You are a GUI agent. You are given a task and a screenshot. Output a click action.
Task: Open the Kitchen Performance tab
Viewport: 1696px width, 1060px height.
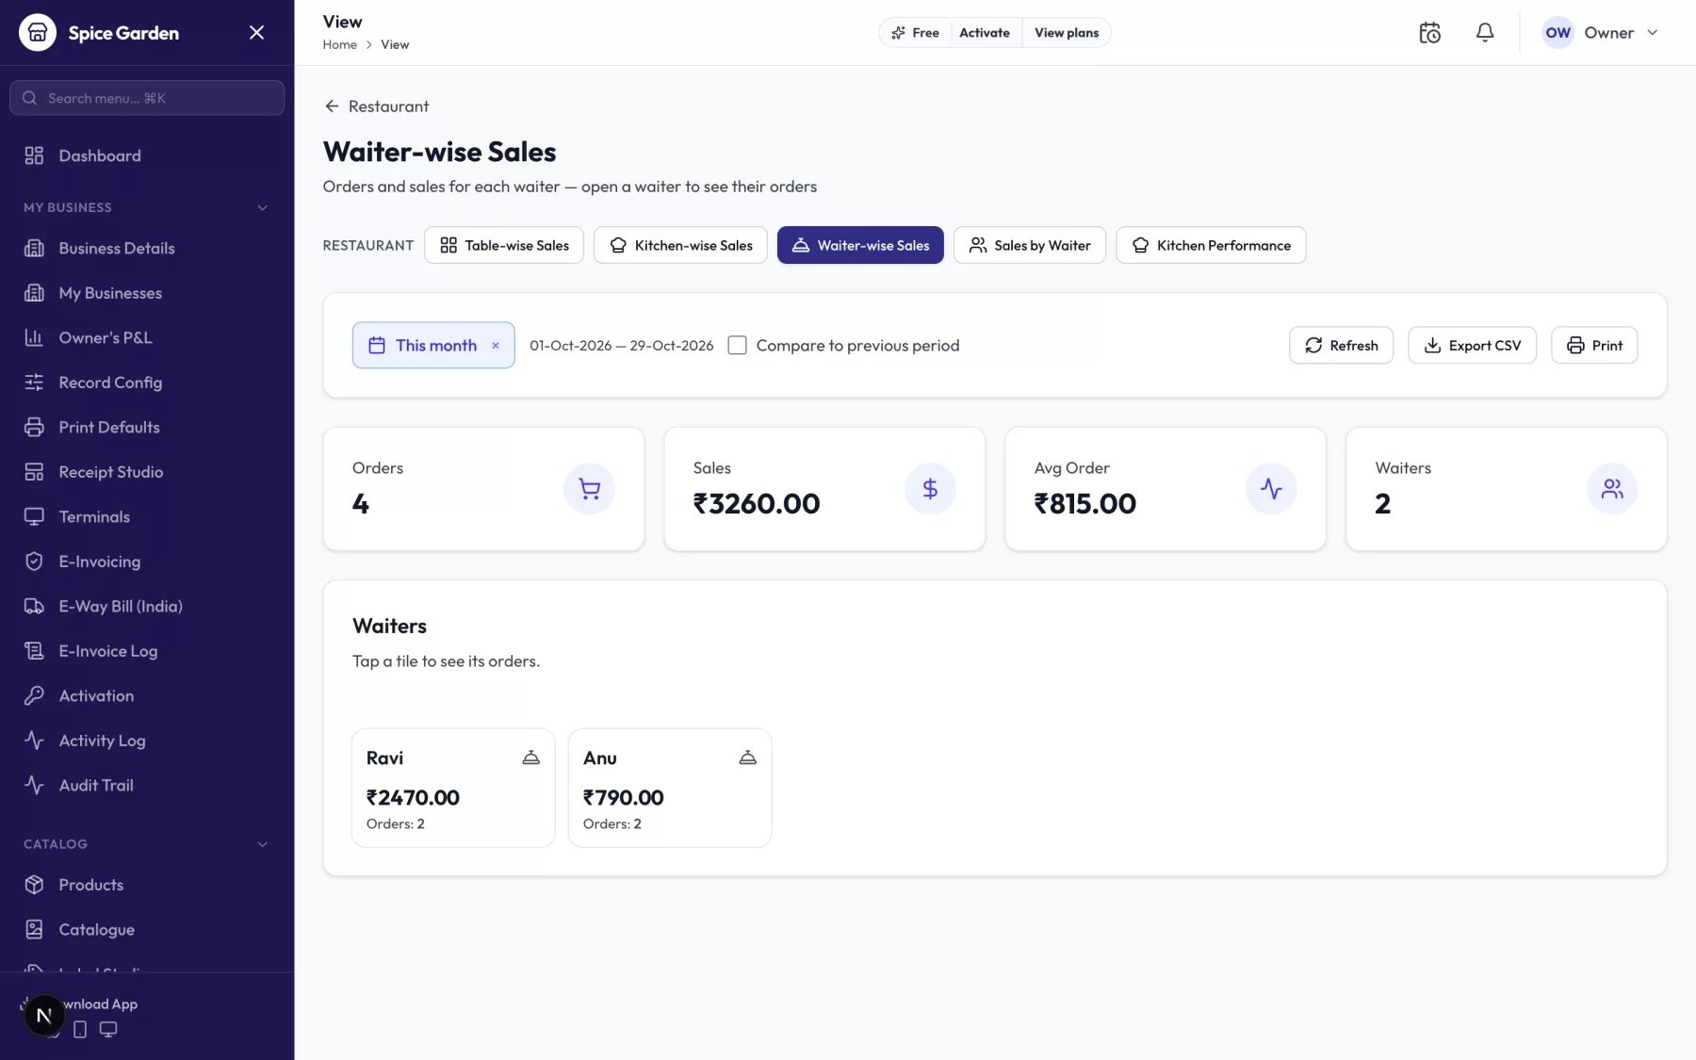pos(1211,245)
